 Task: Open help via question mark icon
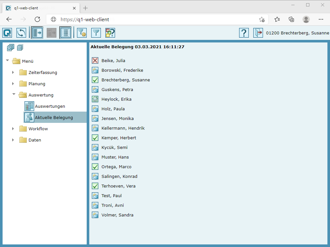pyautogui.click(x=244, y=33)
